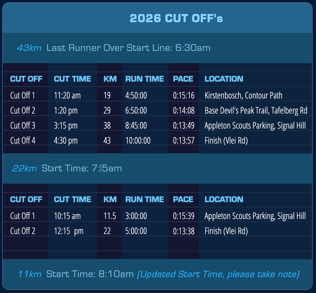This screenshot has width=316, height=293.
Task: Click the 11.5 km cell in 22km table
Action: (110, 216)
